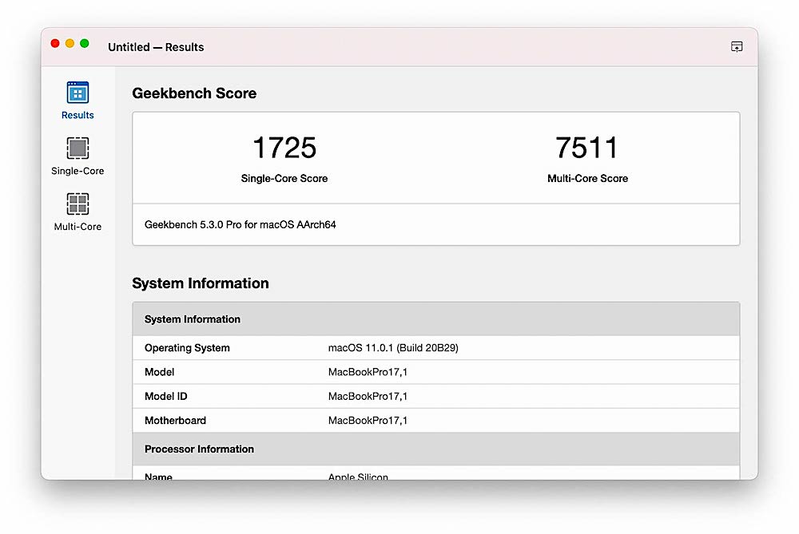Click the 'Motherboard' row label

click(175, 421)
